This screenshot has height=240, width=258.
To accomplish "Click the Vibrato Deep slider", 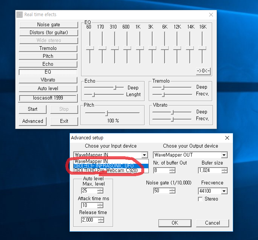I will coord(172,112).
